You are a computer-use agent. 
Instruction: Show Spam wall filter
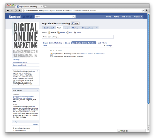click(x=45, y=46)
